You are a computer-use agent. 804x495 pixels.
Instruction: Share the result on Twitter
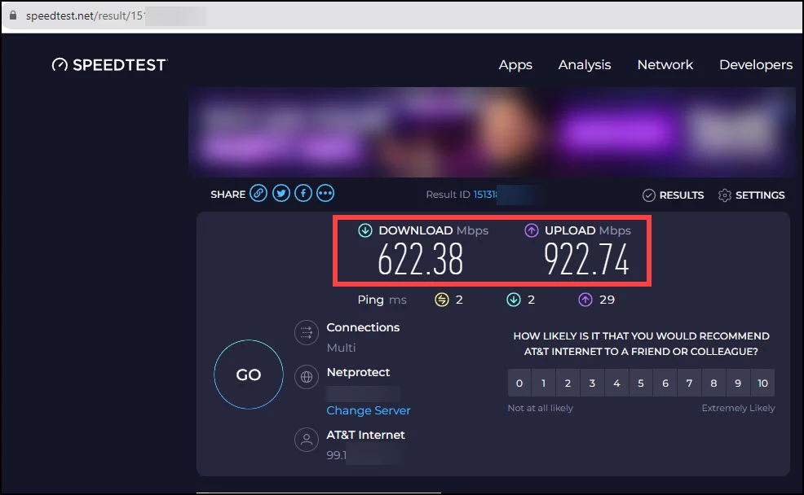pos(281,194)
